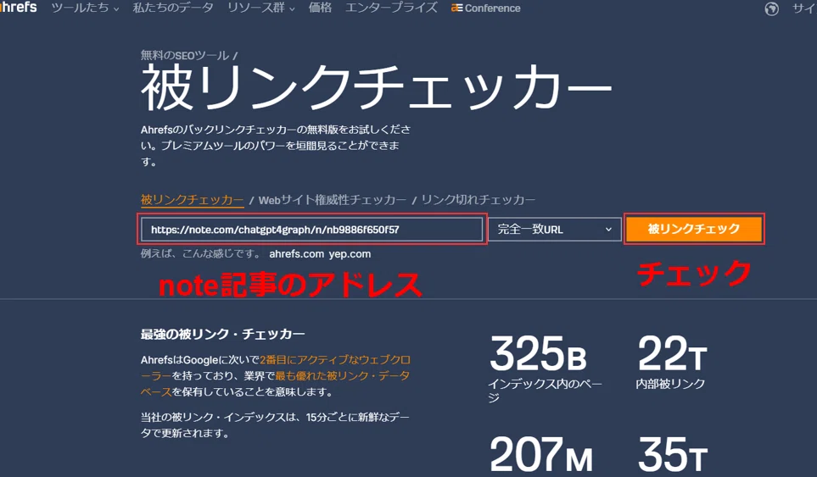The width and height of the screenshot is (817, 477).
Task: Click the yep.com example link
Action: (350, 254)
